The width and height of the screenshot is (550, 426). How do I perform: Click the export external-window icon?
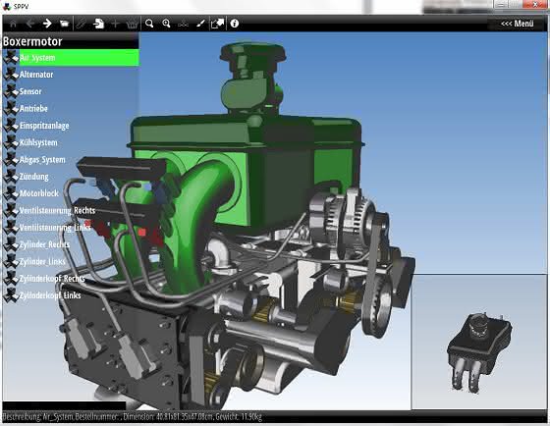pyautogui.click(x=217, y=24)
